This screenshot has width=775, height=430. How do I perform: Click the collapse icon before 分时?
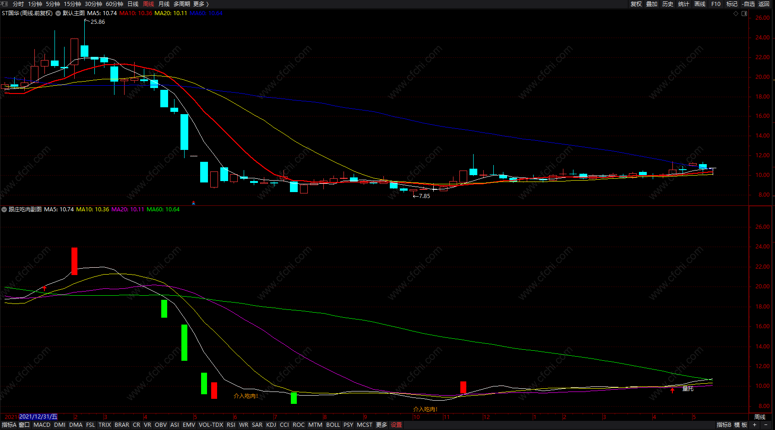click(x=5, y=4)
